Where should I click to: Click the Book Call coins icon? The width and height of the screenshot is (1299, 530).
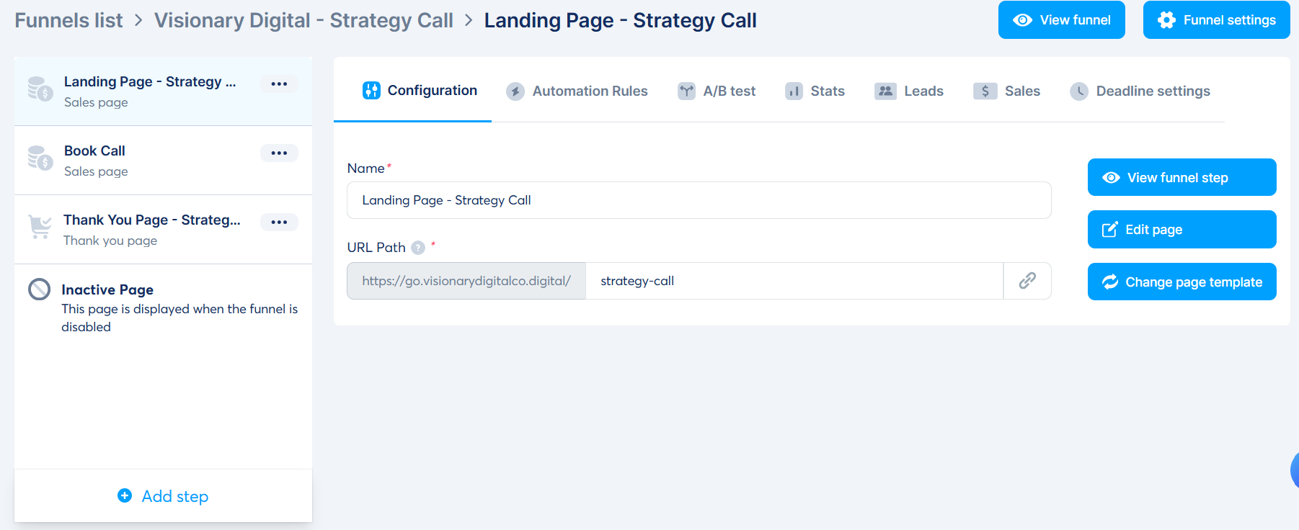click(x=40, y=158)
